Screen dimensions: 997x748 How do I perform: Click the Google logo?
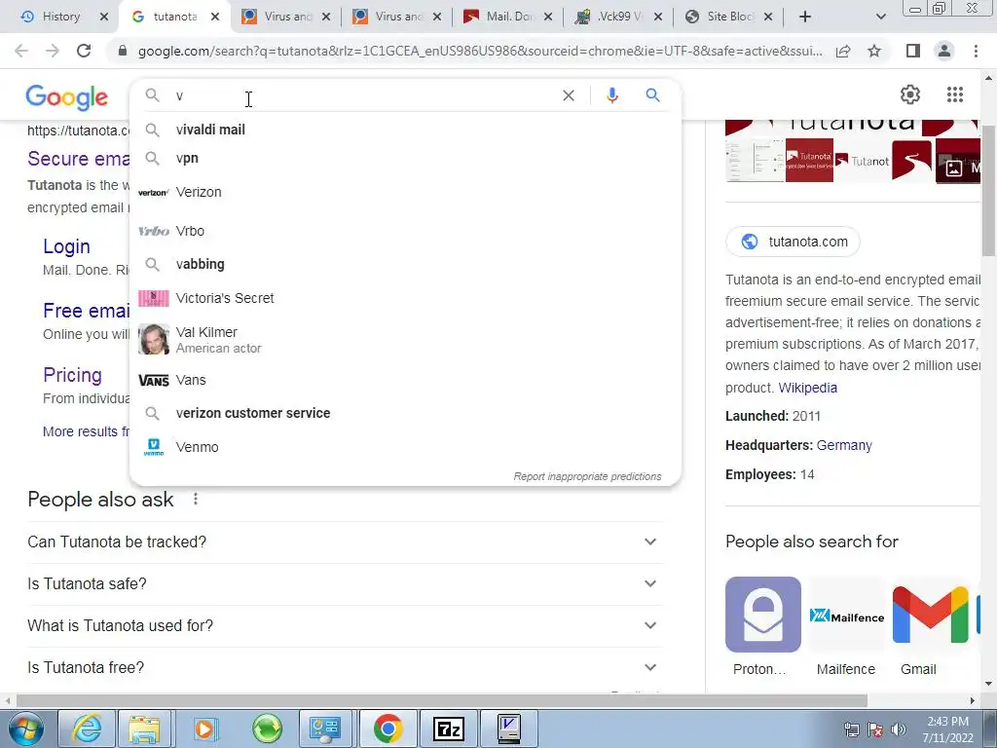point(67,97)
